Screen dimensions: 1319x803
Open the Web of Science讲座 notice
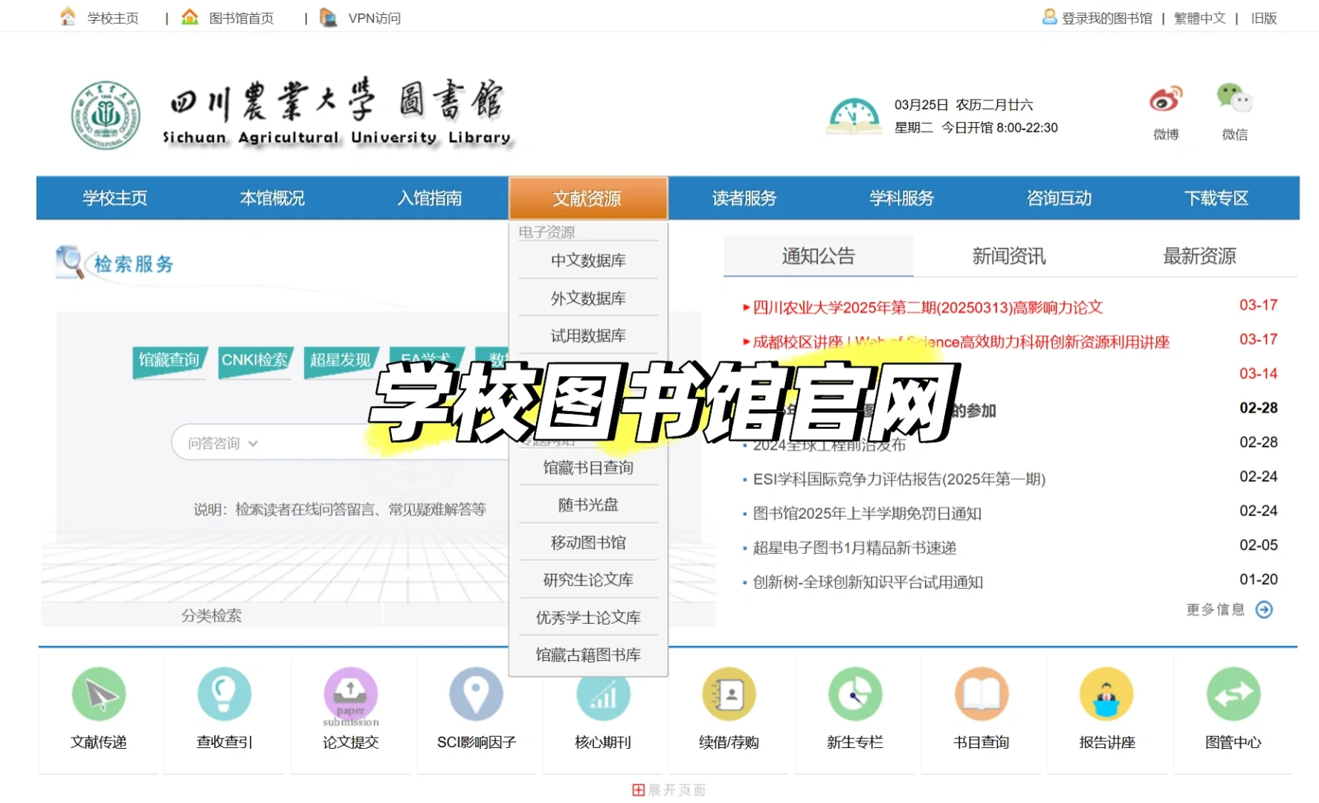pos(961,342)
